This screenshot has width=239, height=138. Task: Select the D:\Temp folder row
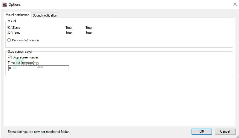[14, 33]
